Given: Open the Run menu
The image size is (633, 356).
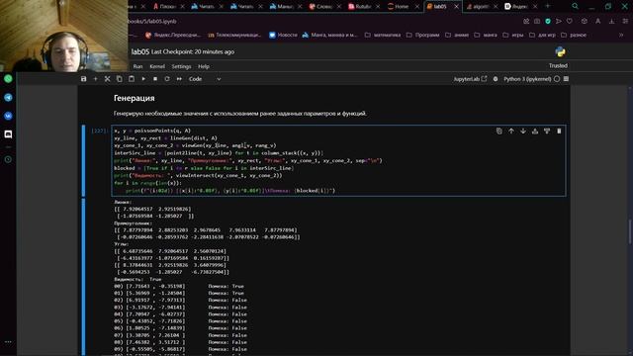Looking at the screenshot, I should pyautogui.click(x=138, y=66).
